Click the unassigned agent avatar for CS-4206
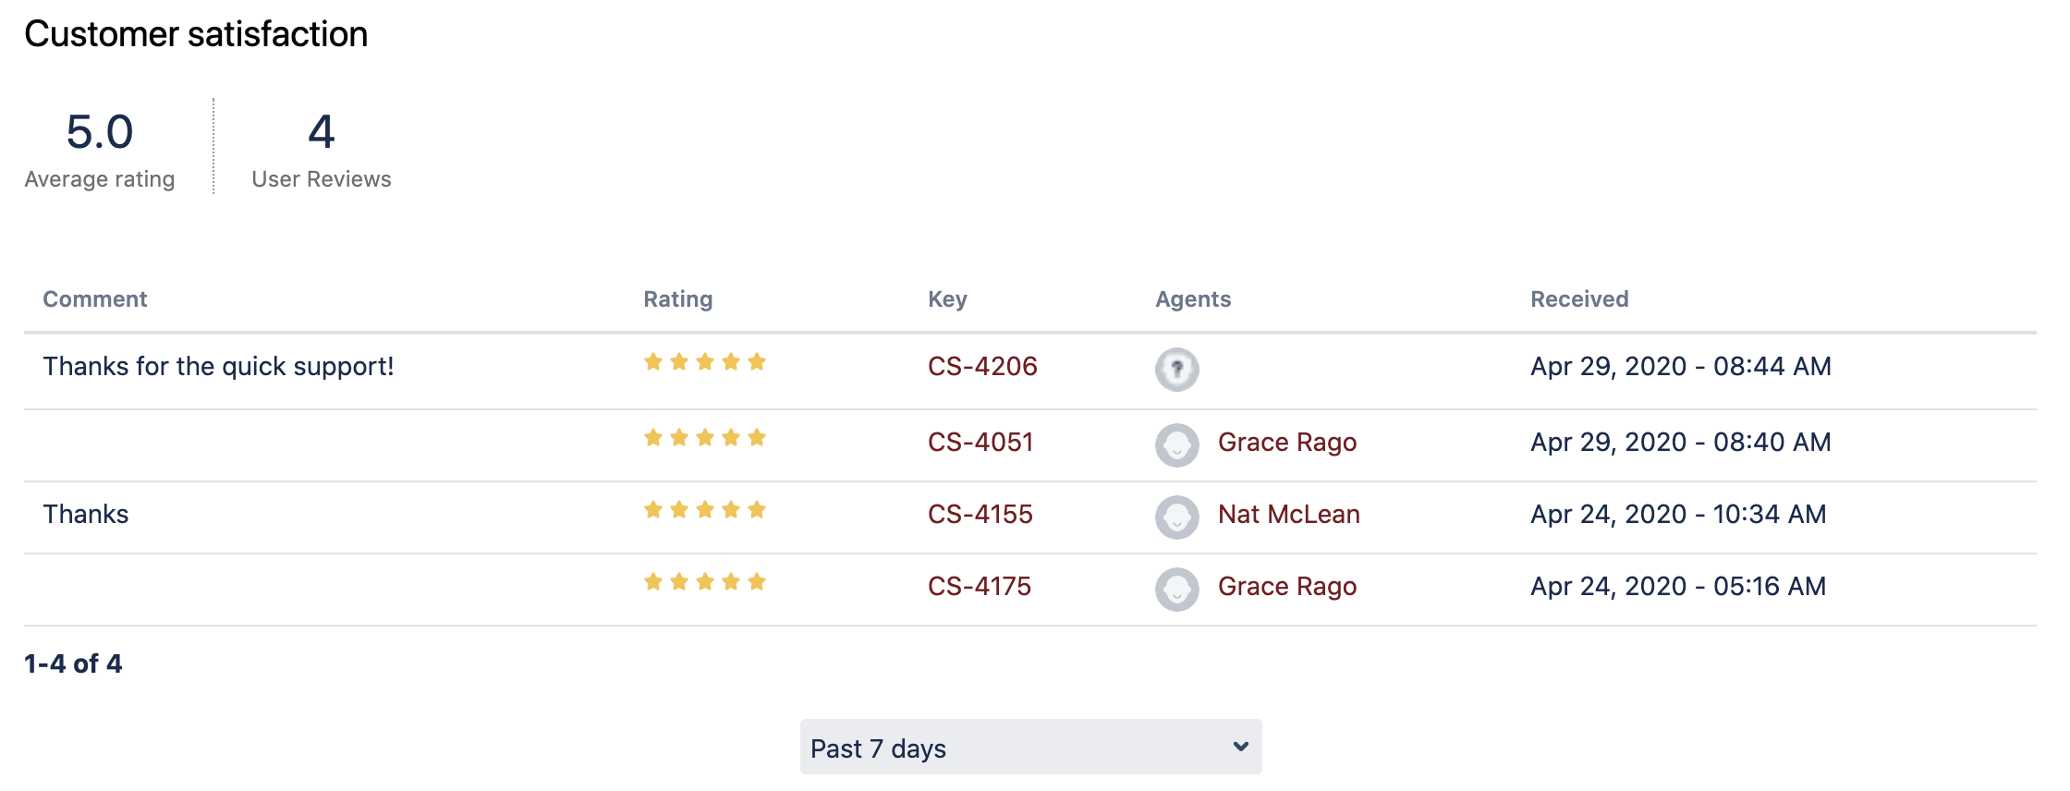 pos(1176,370)
